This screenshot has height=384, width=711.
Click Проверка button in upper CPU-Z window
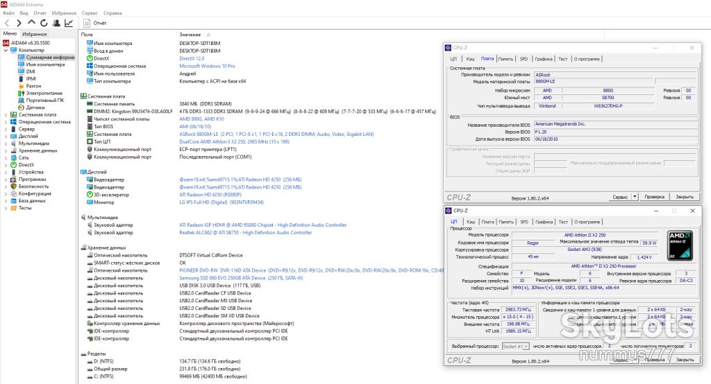tap(654, 197)
